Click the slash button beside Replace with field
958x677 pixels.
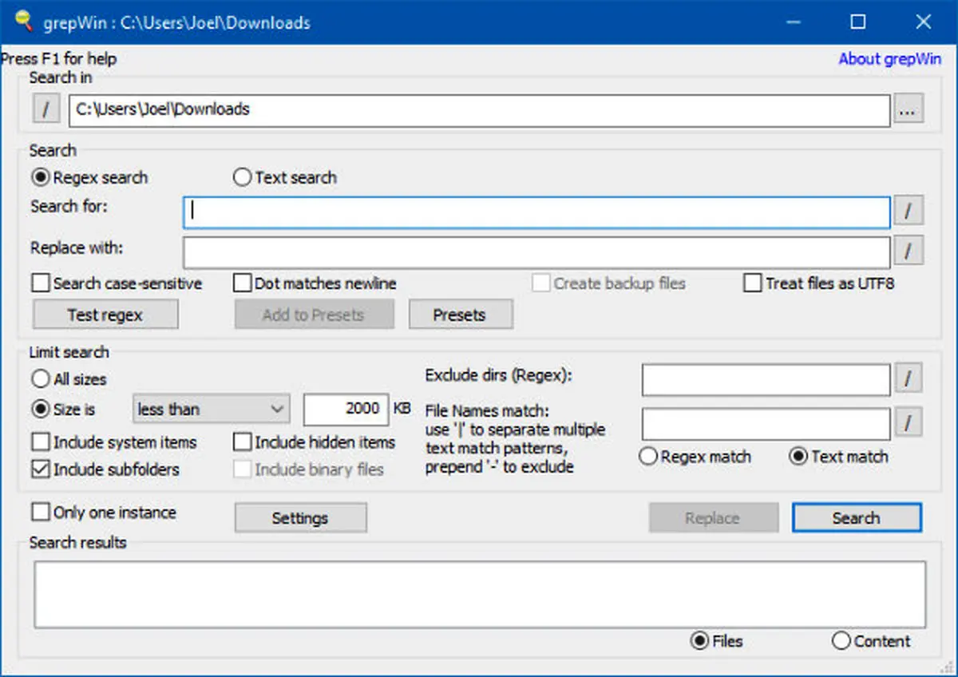click(908, 251)
